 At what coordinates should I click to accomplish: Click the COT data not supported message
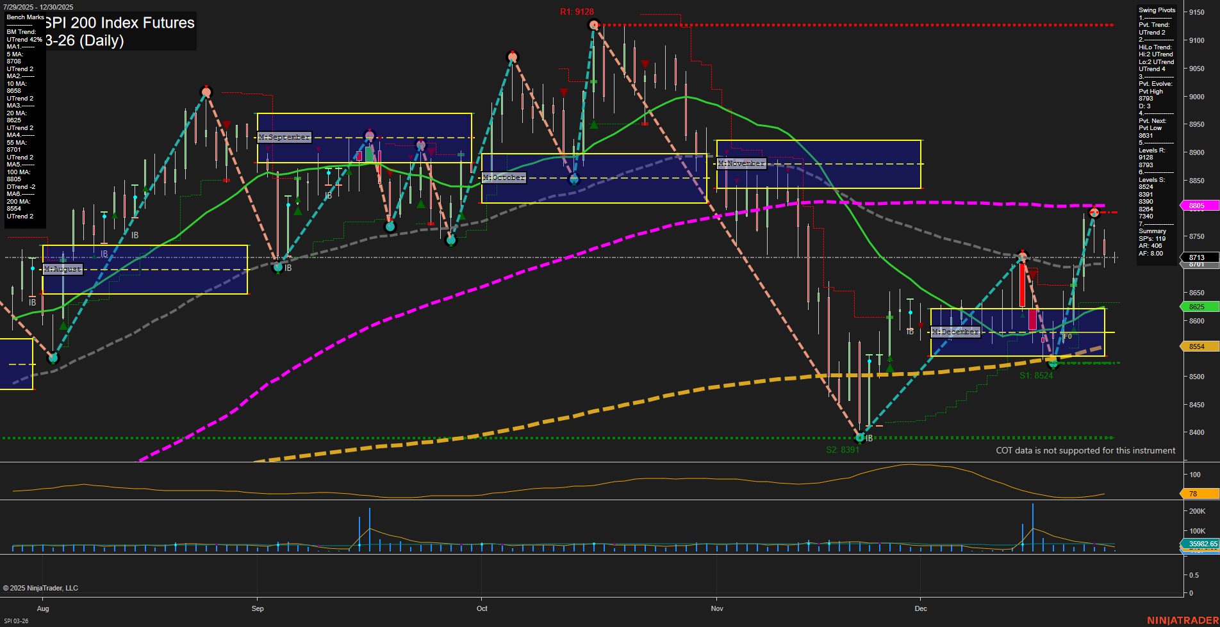[1085, 450]
